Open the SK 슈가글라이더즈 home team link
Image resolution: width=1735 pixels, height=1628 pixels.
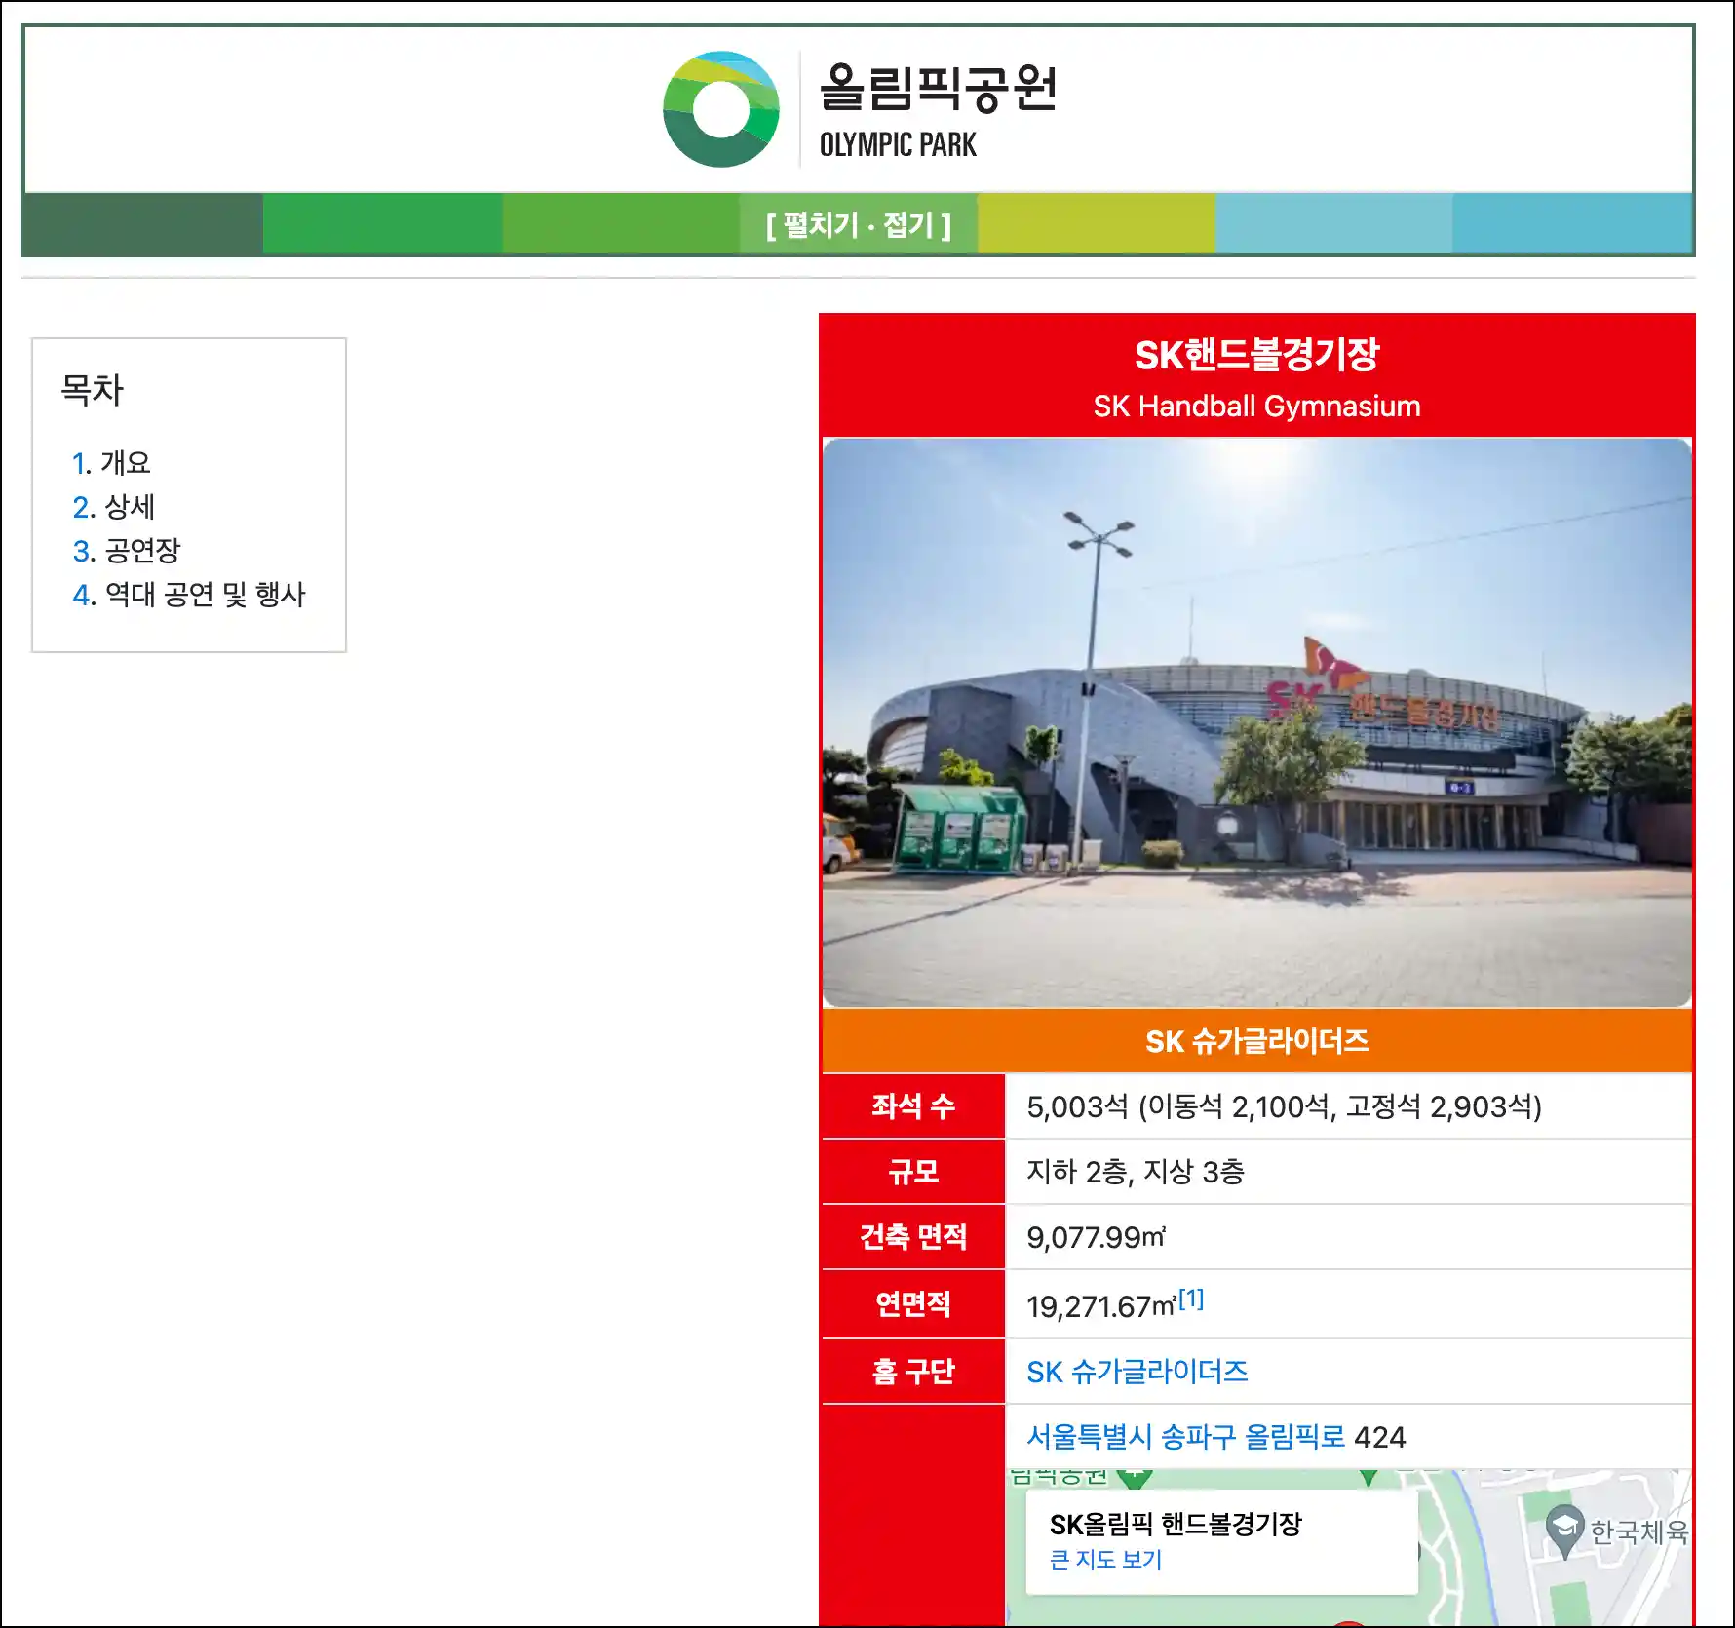click(x=1137, y=1372)
